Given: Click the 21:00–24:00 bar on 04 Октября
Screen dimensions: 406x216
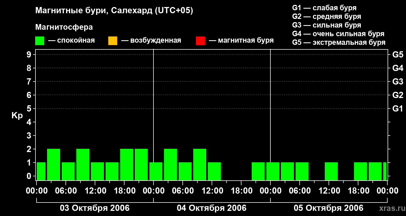Looking at the screenshot, I should [x=258, y=171].
